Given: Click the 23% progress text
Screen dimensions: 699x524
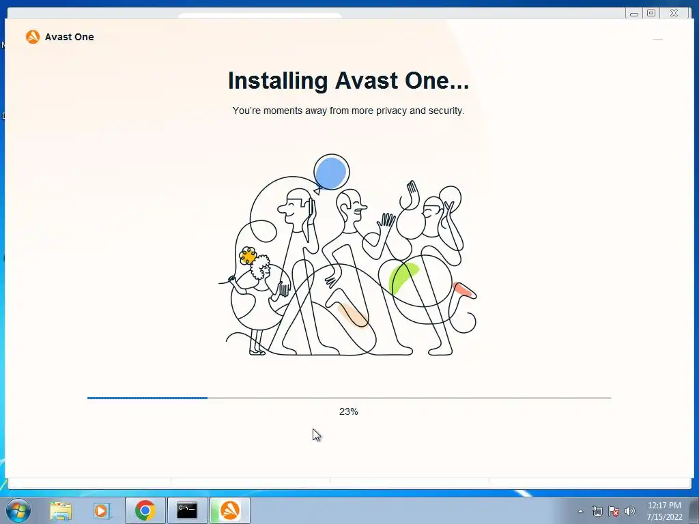Looking at the screenshot, I should click(x=349, y=411).
